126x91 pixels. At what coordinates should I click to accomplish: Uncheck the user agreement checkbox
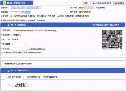click(2, 20)
